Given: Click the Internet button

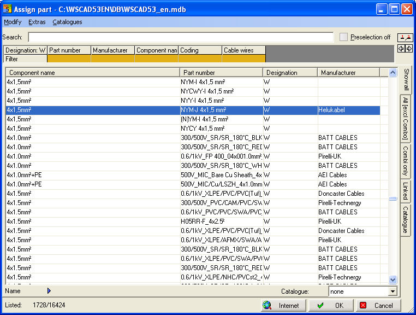Looking at the screenshot, I should (x=283, y=306).
